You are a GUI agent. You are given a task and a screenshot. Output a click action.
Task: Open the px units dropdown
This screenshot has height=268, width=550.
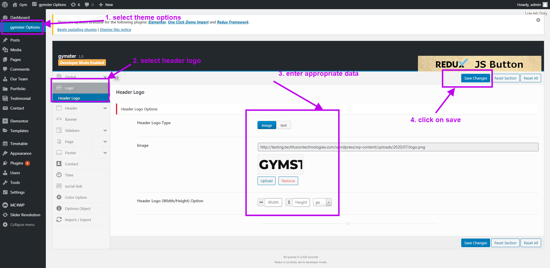(322, 202)
